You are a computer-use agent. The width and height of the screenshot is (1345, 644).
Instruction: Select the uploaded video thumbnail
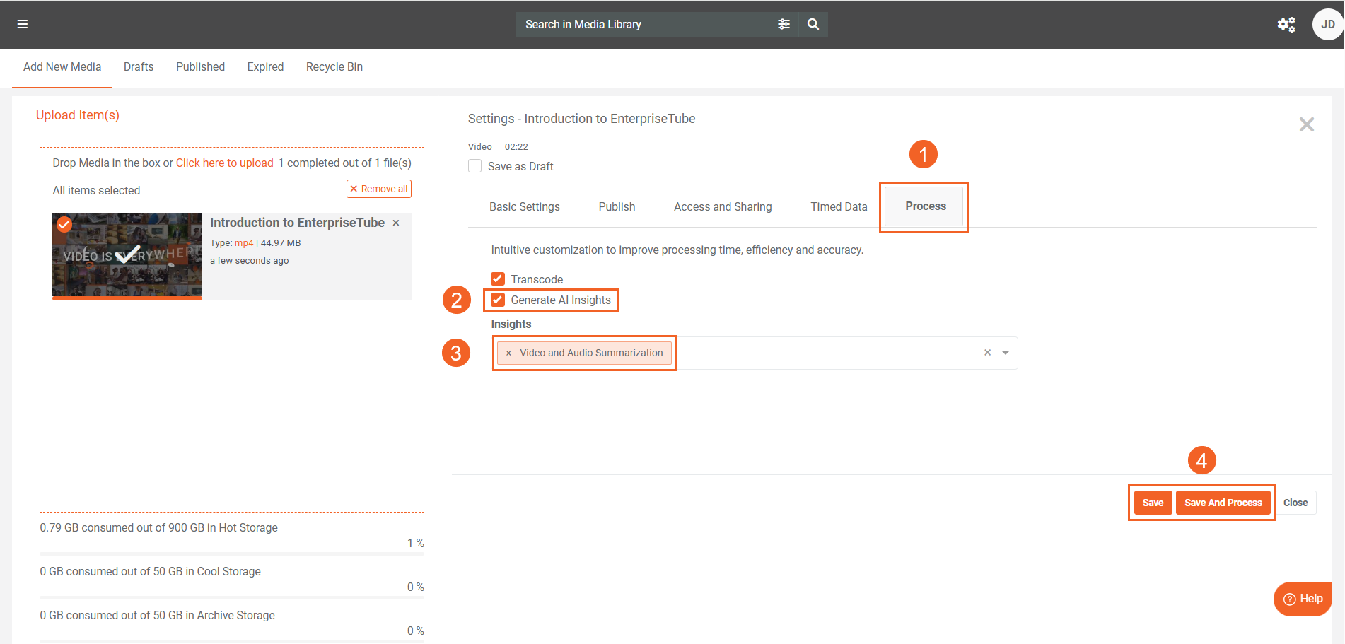127,255
